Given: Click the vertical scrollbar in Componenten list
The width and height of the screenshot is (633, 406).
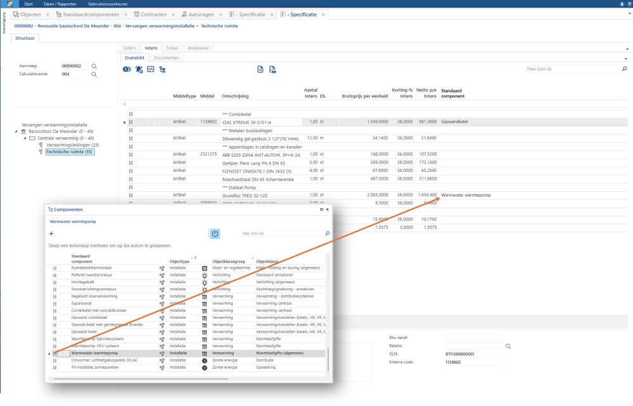Looking at the screenshot, I should point(328,359).
